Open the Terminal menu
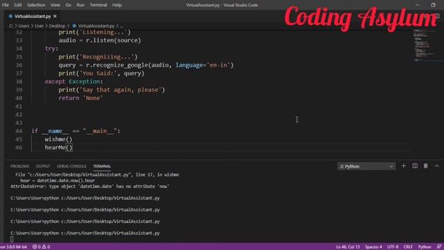Screen dimensions: 444x250 [x=99, y=5]
